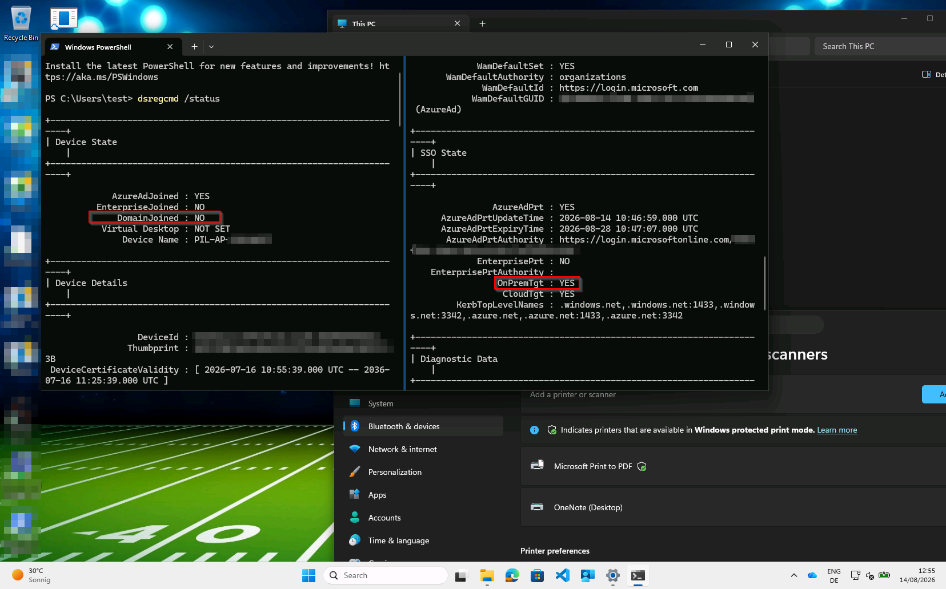Open Time & language settings
The width and height of the screenshot is (946, 589).
[x=423, y=540]
